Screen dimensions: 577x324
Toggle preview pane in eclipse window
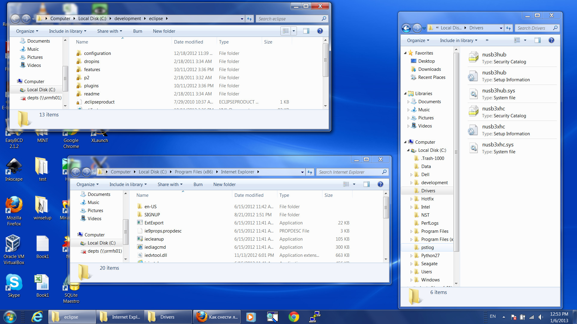coord(306,31)
